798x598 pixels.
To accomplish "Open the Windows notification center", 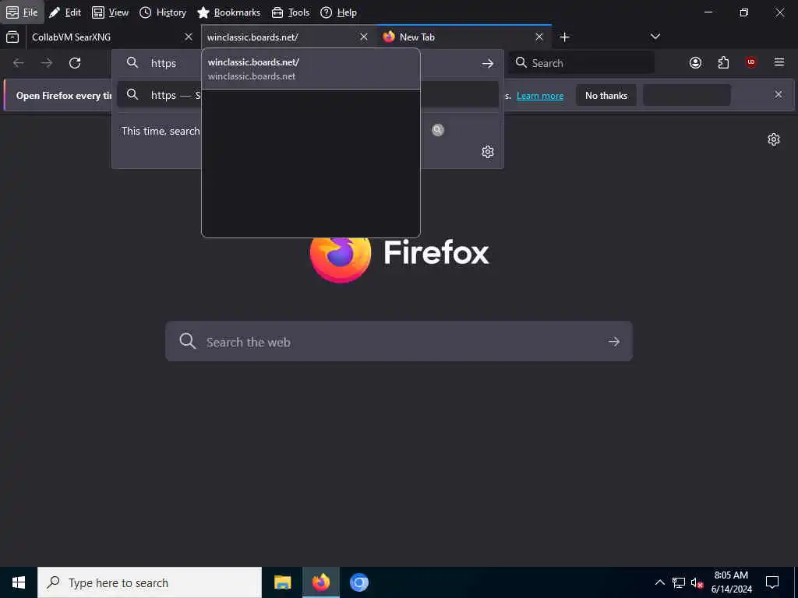I will pyautogui.click(x=772, y=582).
